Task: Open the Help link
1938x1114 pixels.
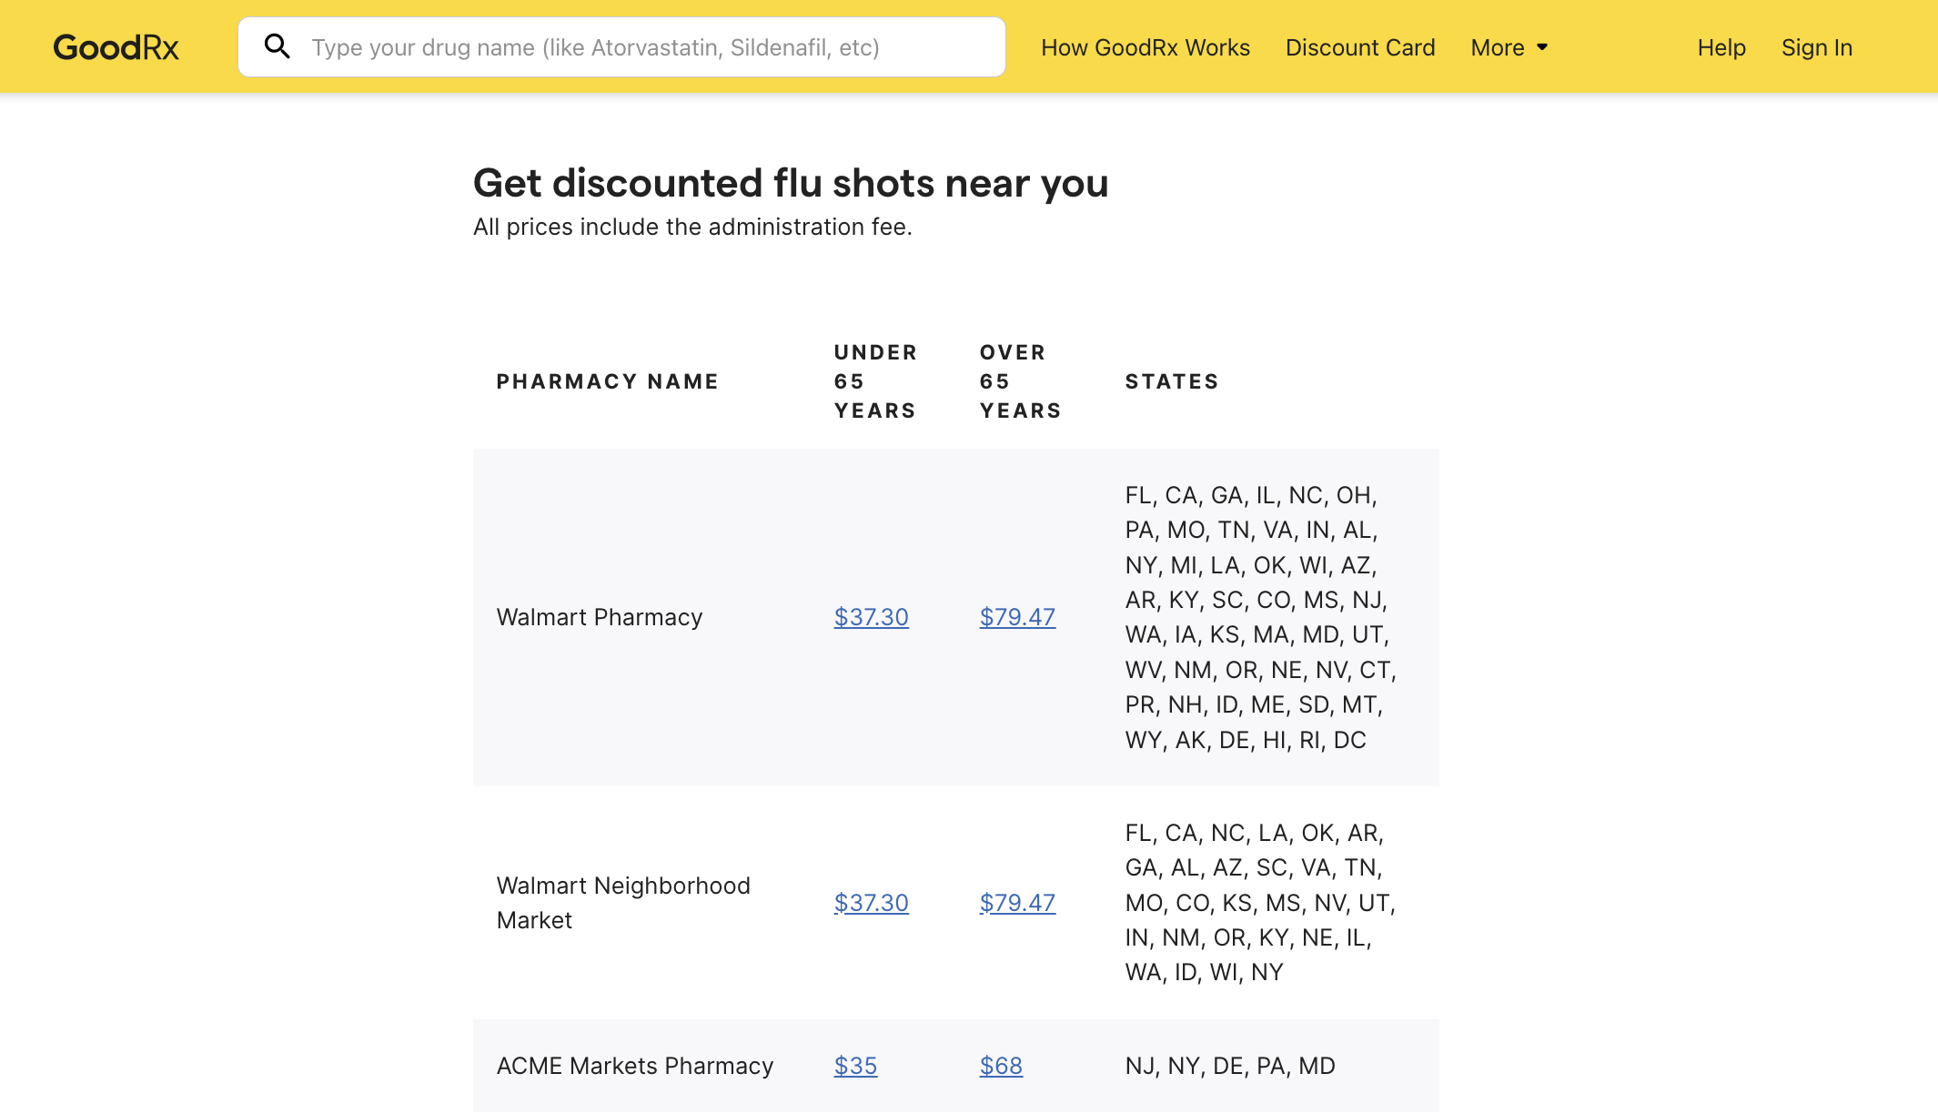Action: point(1721,47)
